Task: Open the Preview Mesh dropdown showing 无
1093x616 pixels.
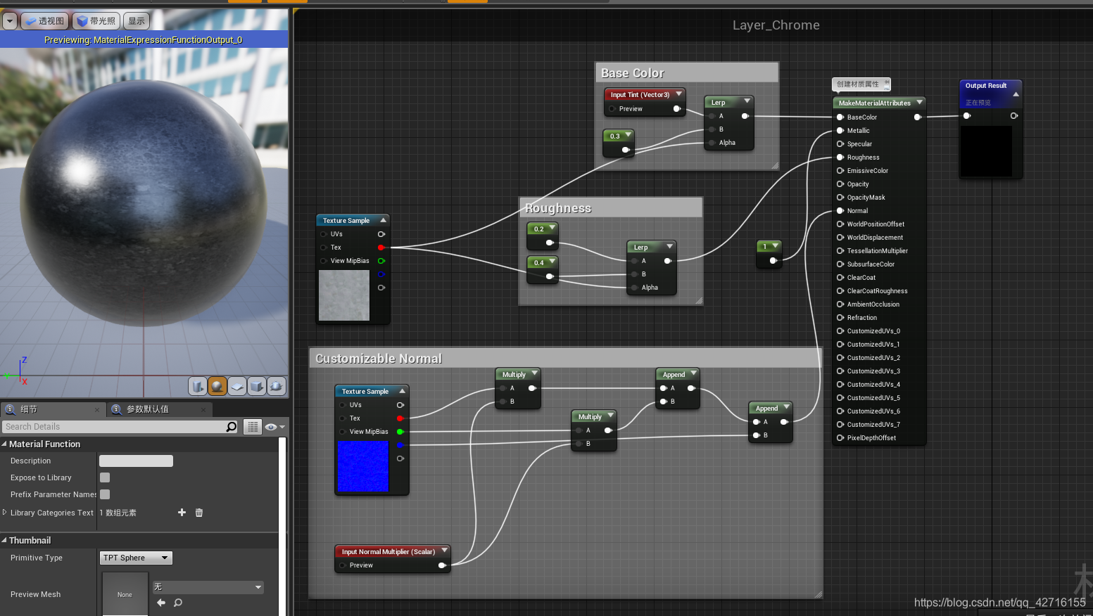Action: (208, 586)
